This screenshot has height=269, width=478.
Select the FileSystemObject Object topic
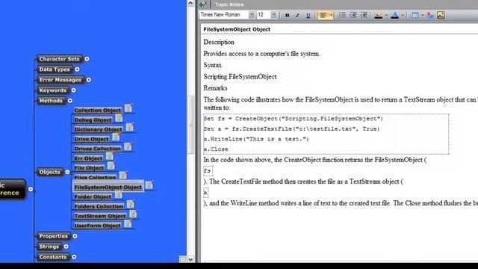108,187
